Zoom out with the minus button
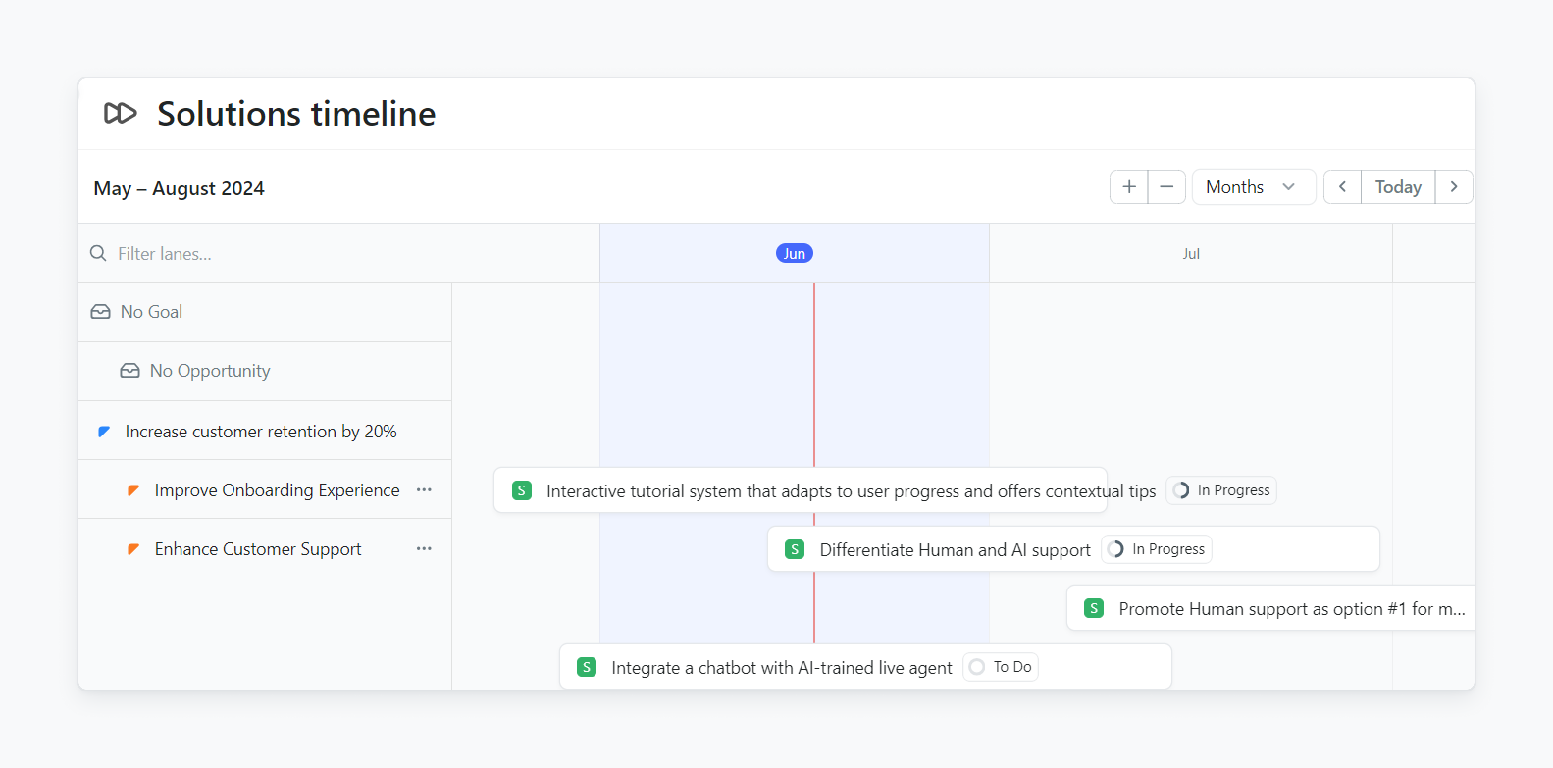 coord(1166,187)
